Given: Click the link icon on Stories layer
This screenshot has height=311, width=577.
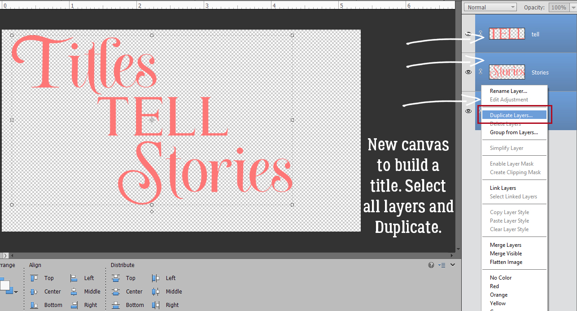Looking at the screenshot, I should click(481, 72).
